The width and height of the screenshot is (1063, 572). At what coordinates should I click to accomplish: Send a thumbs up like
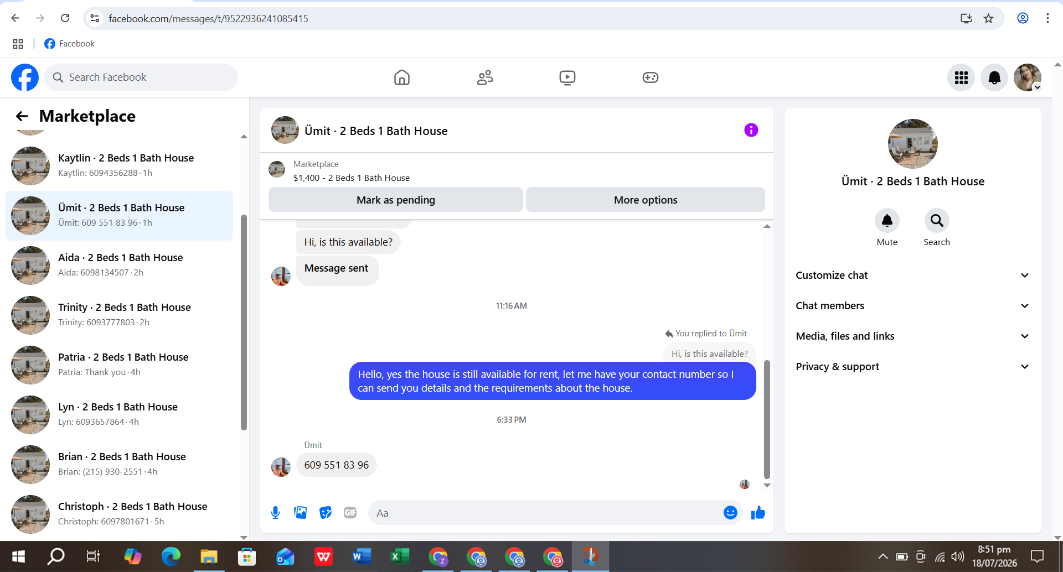(758, 513)
